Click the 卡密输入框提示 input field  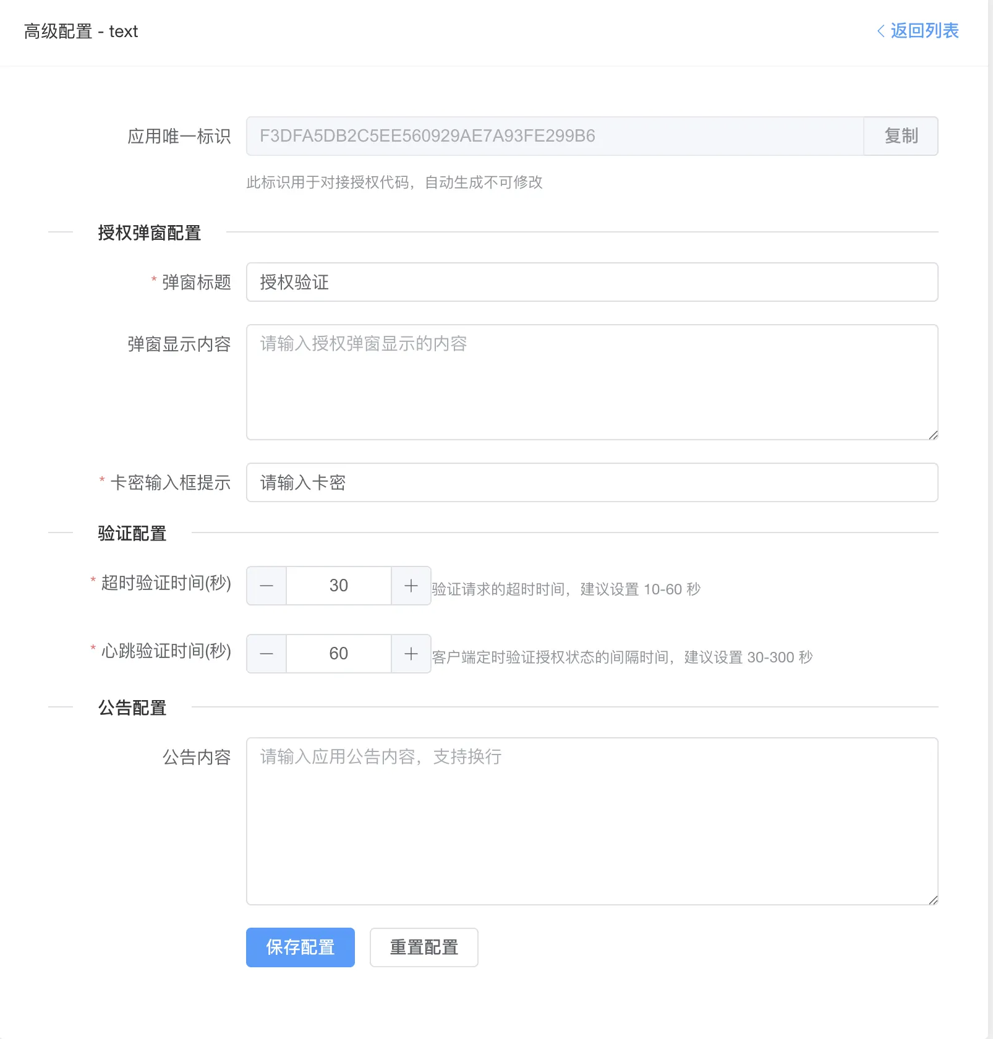click(592, 482)
